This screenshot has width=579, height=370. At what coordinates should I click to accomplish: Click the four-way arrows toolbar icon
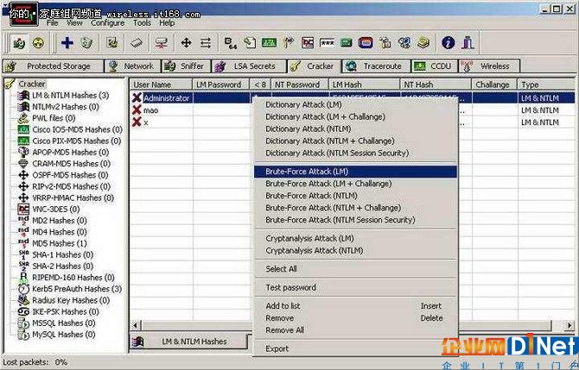pyautogui.click(x=186, y=43)
